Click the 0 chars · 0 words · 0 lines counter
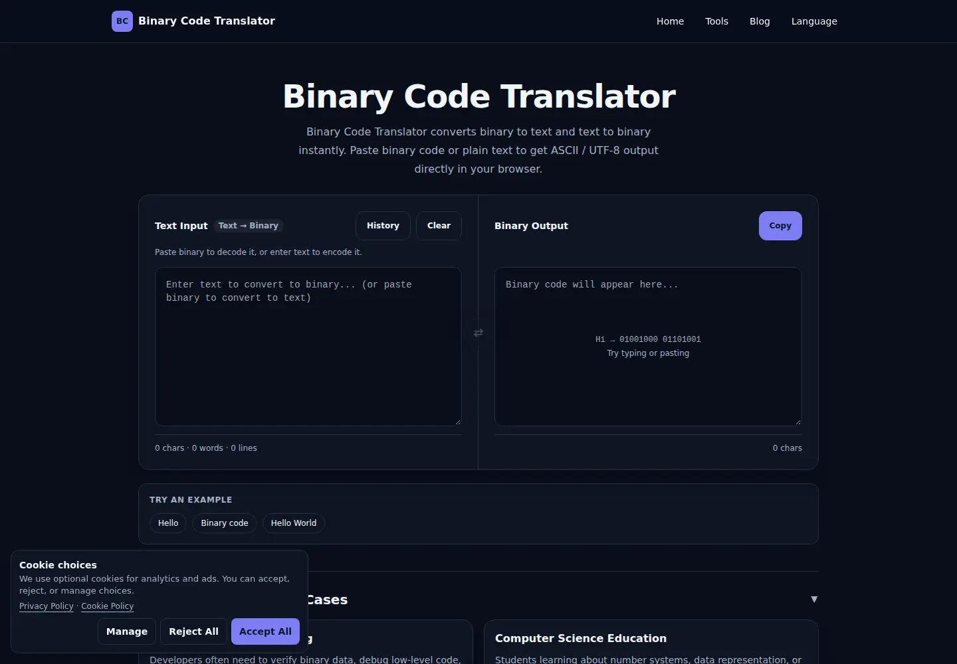This screenshot has width=957, height=664. (206, 448)
